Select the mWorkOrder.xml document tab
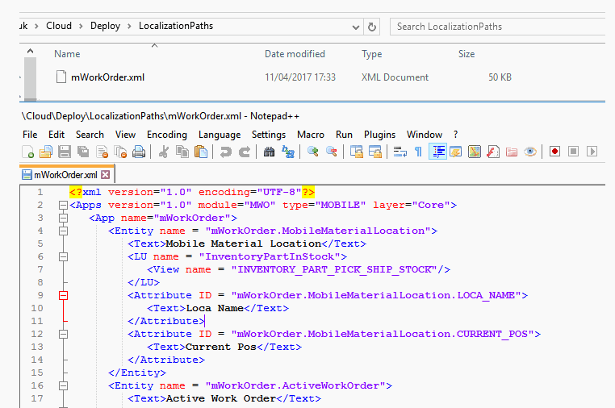This screenshot has height=408, width=615. (x=65, y=175)
